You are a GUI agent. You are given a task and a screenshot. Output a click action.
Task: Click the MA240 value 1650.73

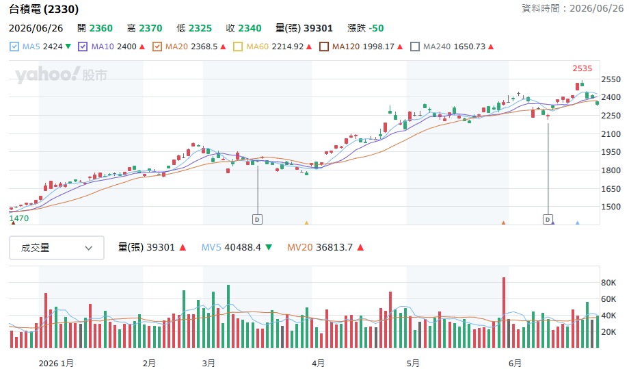pos(470,47)
